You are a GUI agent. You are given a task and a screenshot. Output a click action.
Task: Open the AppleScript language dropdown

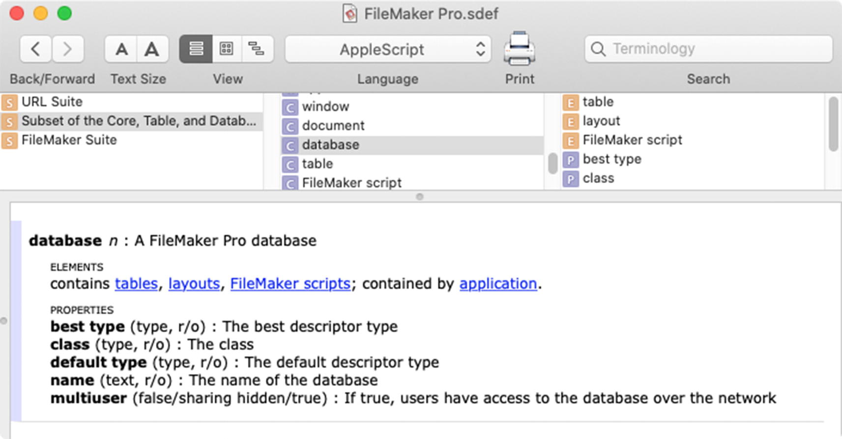tap(388, 49)
